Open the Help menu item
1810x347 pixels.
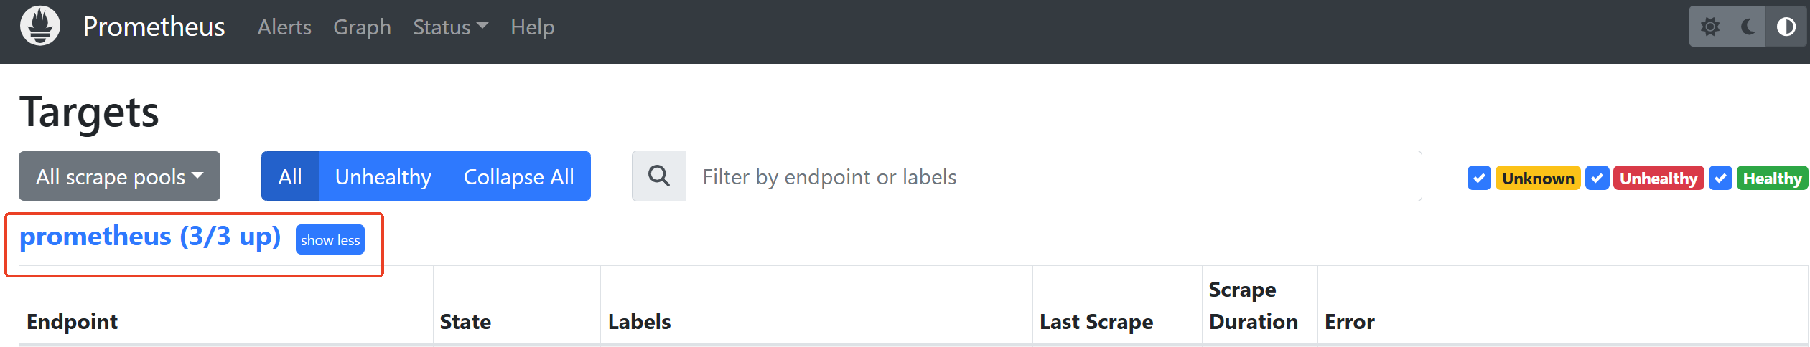(532, 27)
